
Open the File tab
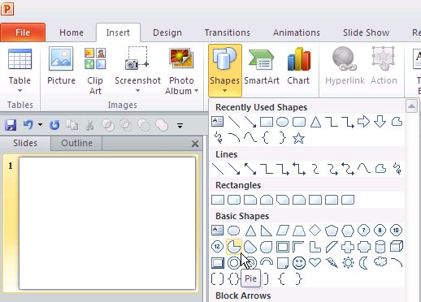tap(23, 32)
